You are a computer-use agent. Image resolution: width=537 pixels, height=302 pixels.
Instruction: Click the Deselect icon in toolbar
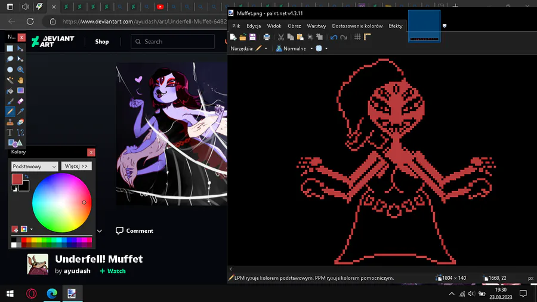320,37
